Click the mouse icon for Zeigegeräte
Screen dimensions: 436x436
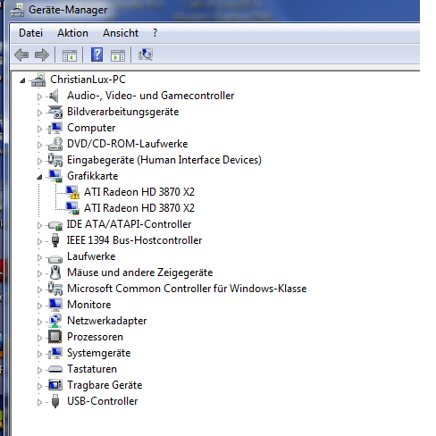pos(55,272)
